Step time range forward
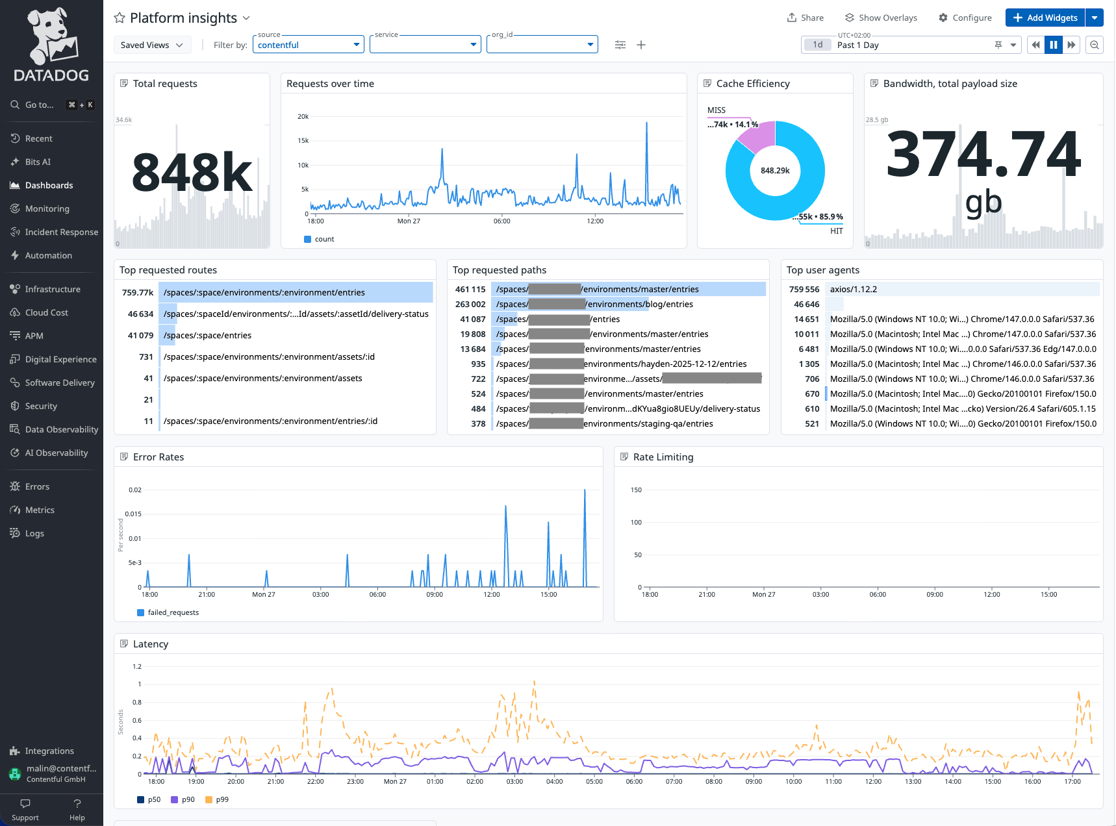 tap(1071, 45)
